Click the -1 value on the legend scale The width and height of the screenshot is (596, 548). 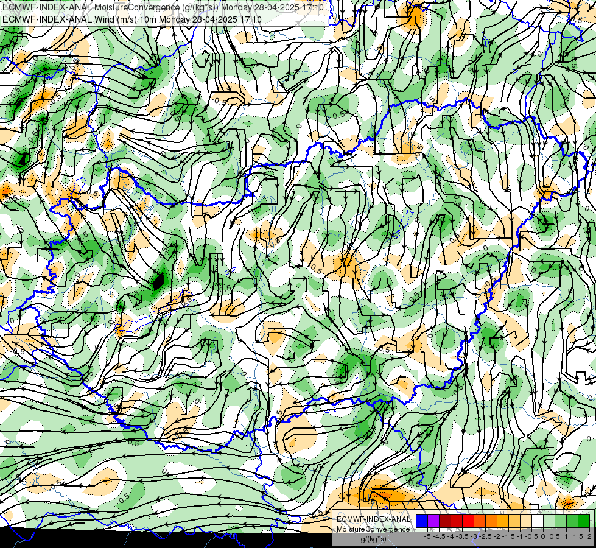[520, 536]
